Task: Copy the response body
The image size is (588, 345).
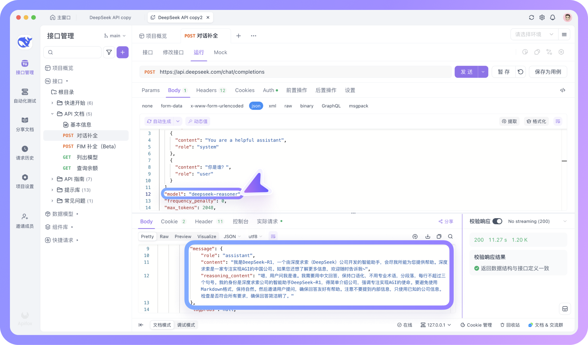Action: pyautogui.click(x=439, y=237)
